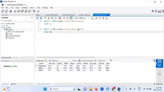Click the create new stored procedure icon
164x92 pixels.
point(26,11)
